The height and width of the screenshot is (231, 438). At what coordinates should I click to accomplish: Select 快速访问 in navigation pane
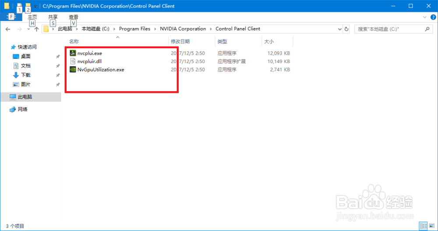click(x=27, y=47)
